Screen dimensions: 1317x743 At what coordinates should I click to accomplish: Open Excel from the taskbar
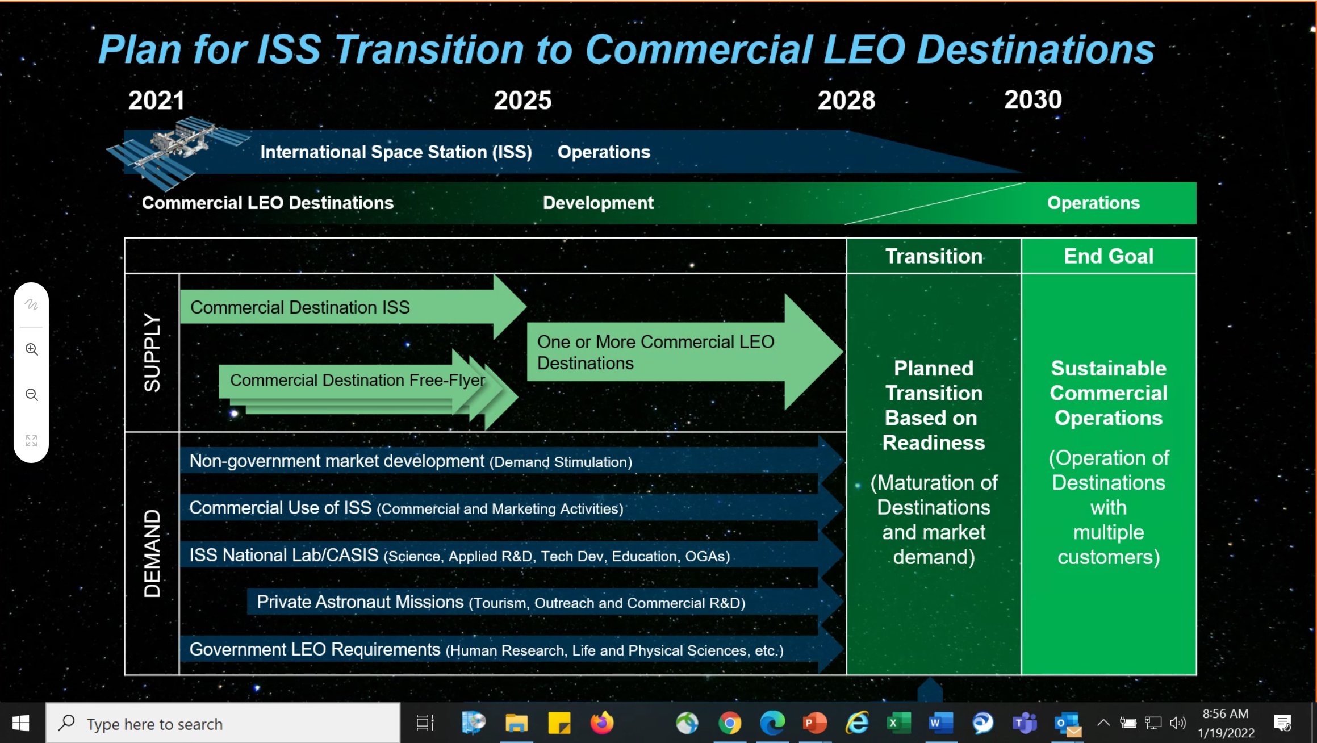click(898, 723)
